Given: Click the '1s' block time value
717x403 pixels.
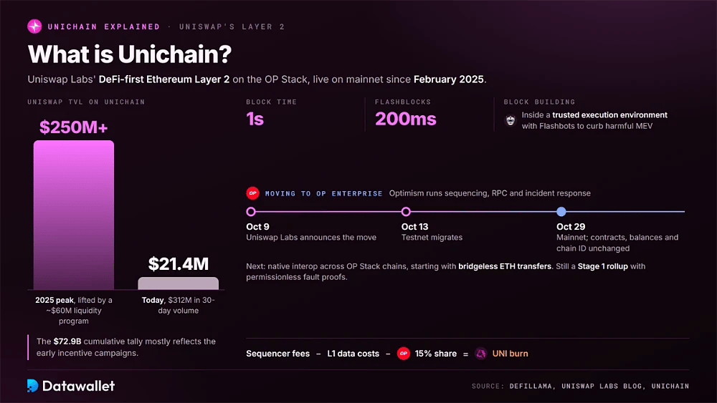Looking at the screenshot, I should pos(255,119).
